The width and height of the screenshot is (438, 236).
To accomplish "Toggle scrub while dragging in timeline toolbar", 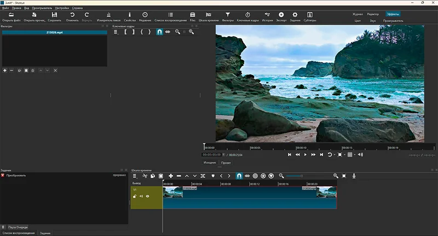I will click(x=247, y=176).
